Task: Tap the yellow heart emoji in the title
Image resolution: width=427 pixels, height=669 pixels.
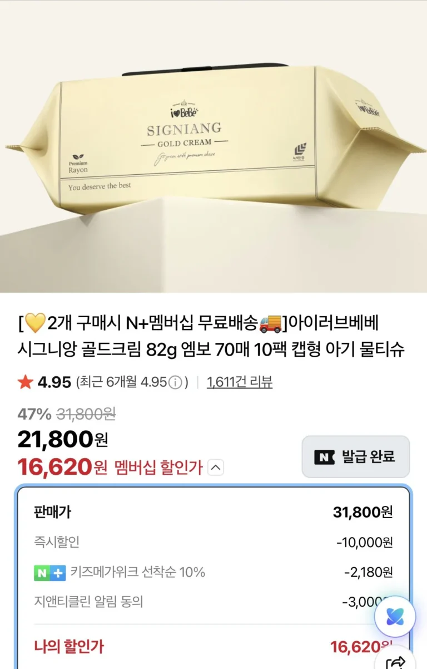Action: click(x=34, y=323)
